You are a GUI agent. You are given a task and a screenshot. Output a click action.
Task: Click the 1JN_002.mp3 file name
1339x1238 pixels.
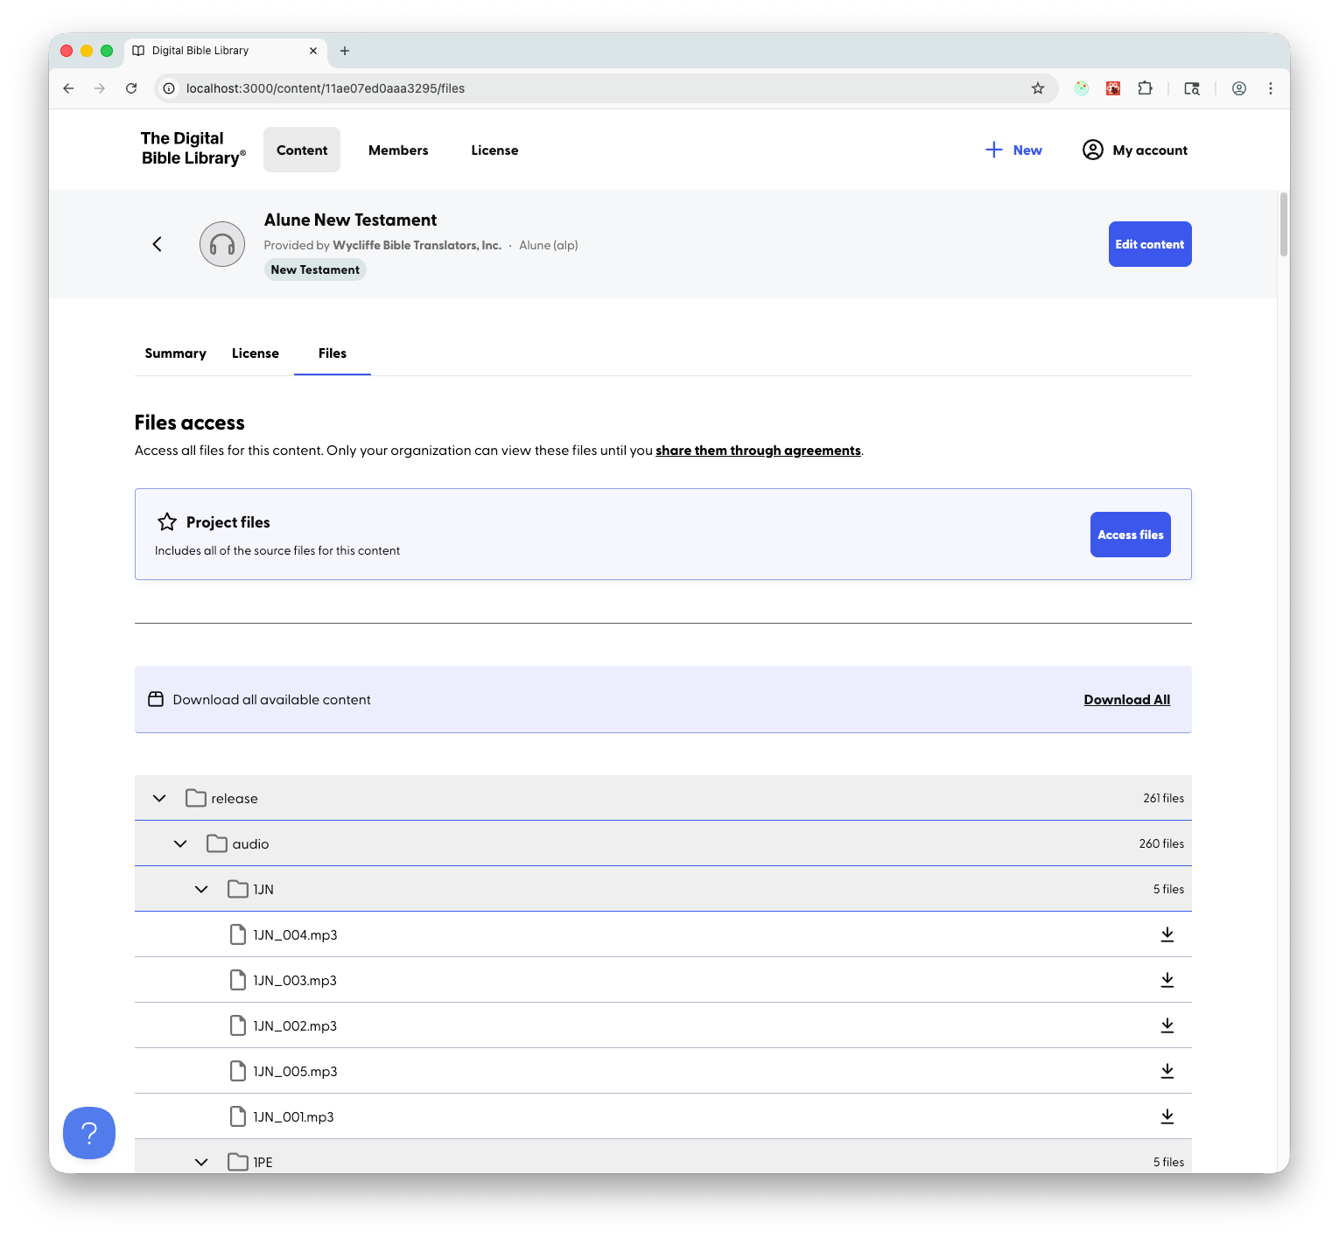tap(295, 1025)
